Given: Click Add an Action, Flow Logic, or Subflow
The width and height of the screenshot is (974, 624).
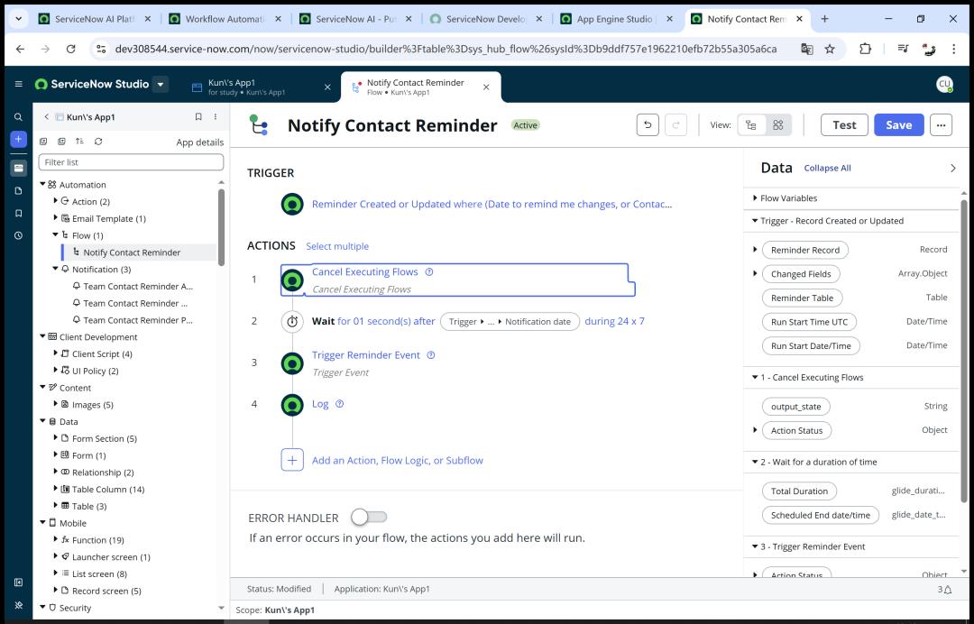Looking at the screenshot, I should [x=398, y=461].
